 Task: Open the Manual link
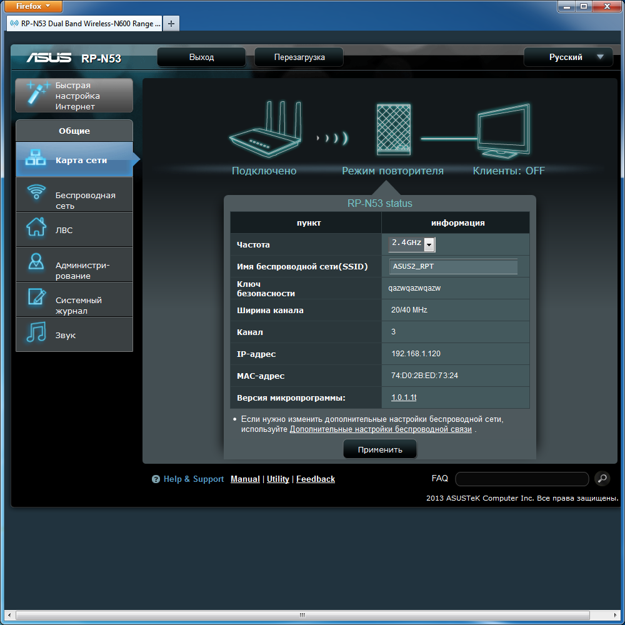[245, 479]
